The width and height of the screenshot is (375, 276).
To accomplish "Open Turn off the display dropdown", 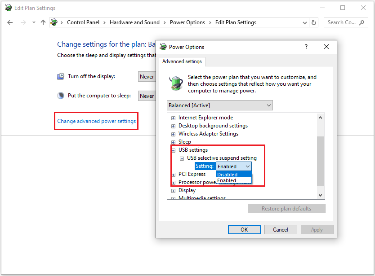I will [147, 77].
